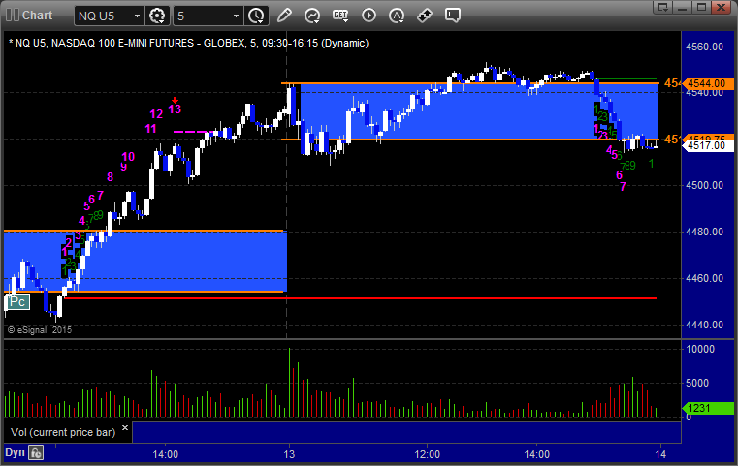Viewport: 738px width, 466px height.
Task: Click the white 4517.00 last price tag
Action: 707,145
